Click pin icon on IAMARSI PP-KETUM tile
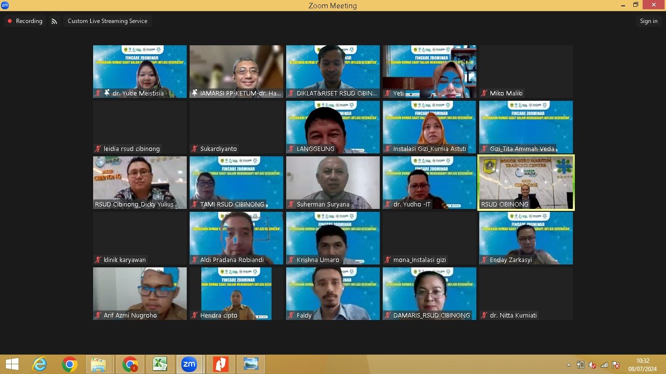This screenshot has height=374, width=666. pyautogui.click(x=195, y=93)
